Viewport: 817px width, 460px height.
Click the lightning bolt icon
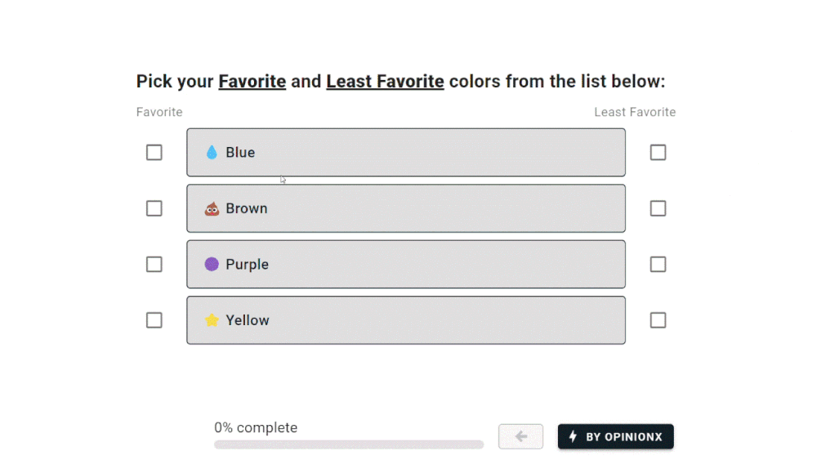(x=573, y=436)
